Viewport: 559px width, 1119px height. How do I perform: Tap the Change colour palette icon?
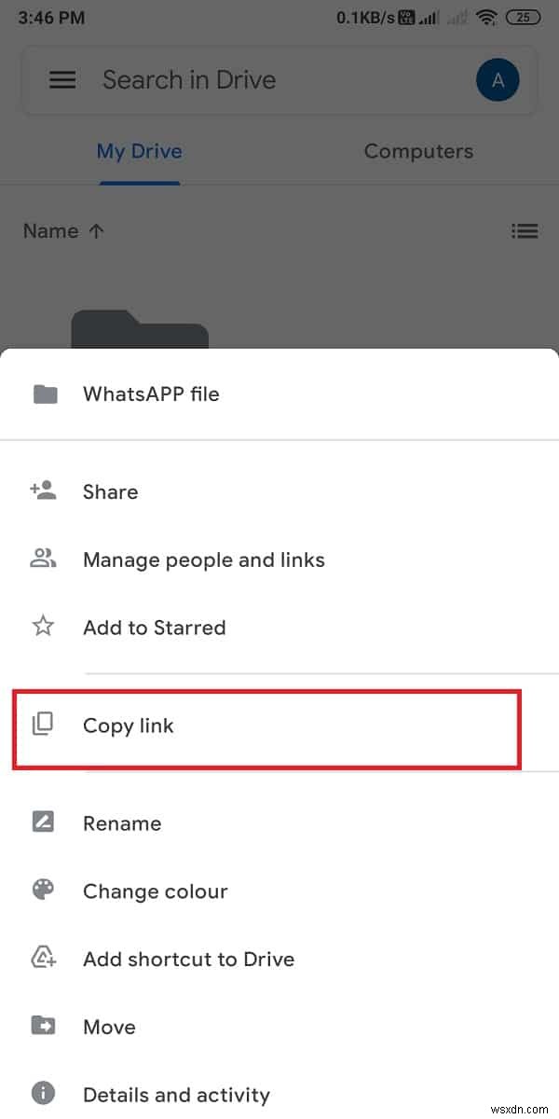pyautogui.click(x=43, y=891)
